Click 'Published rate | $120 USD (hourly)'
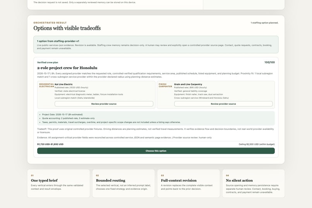 pyautogui.click(x=72, y=88)
